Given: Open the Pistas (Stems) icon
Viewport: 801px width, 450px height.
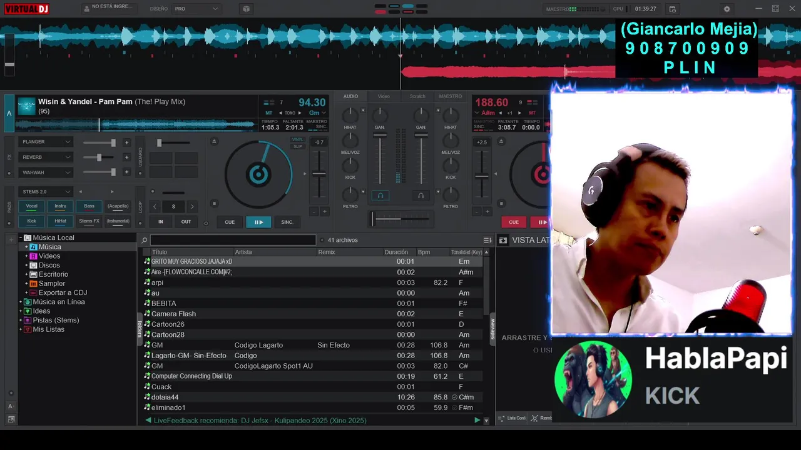Looking at the screenshot, I should pos(28,320).
